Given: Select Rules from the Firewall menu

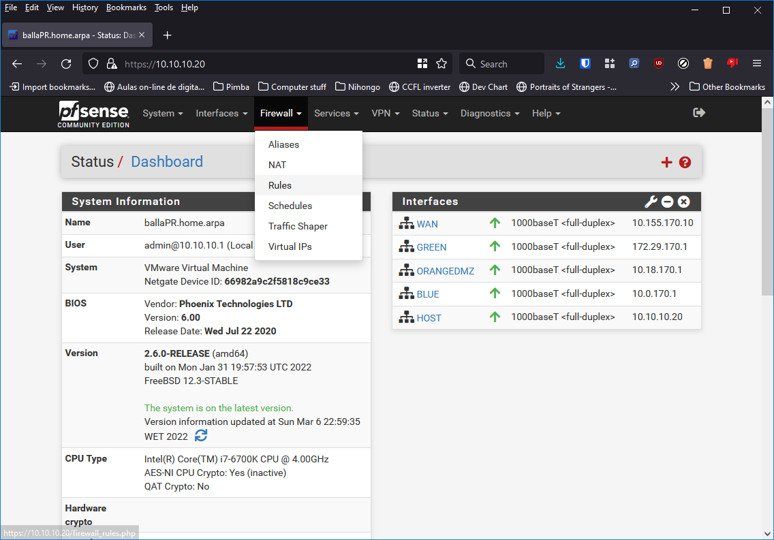Looking at the screenshot, I should point(280,185).
